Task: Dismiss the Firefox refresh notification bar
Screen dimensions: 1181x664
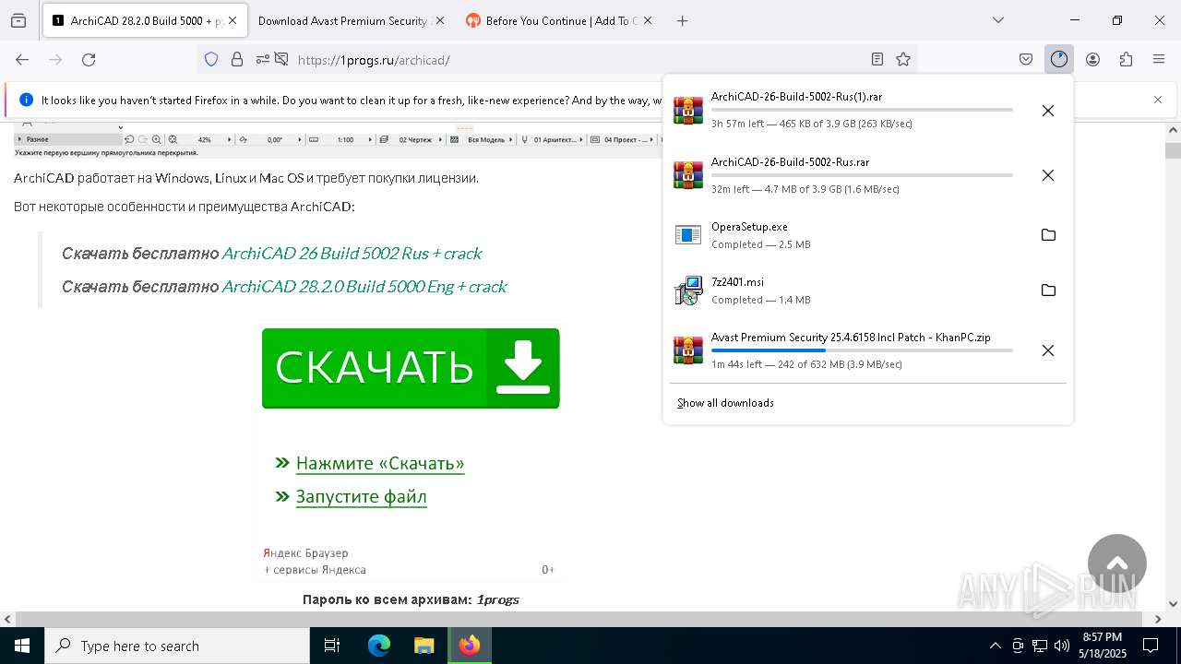Action: (1158, 100)
